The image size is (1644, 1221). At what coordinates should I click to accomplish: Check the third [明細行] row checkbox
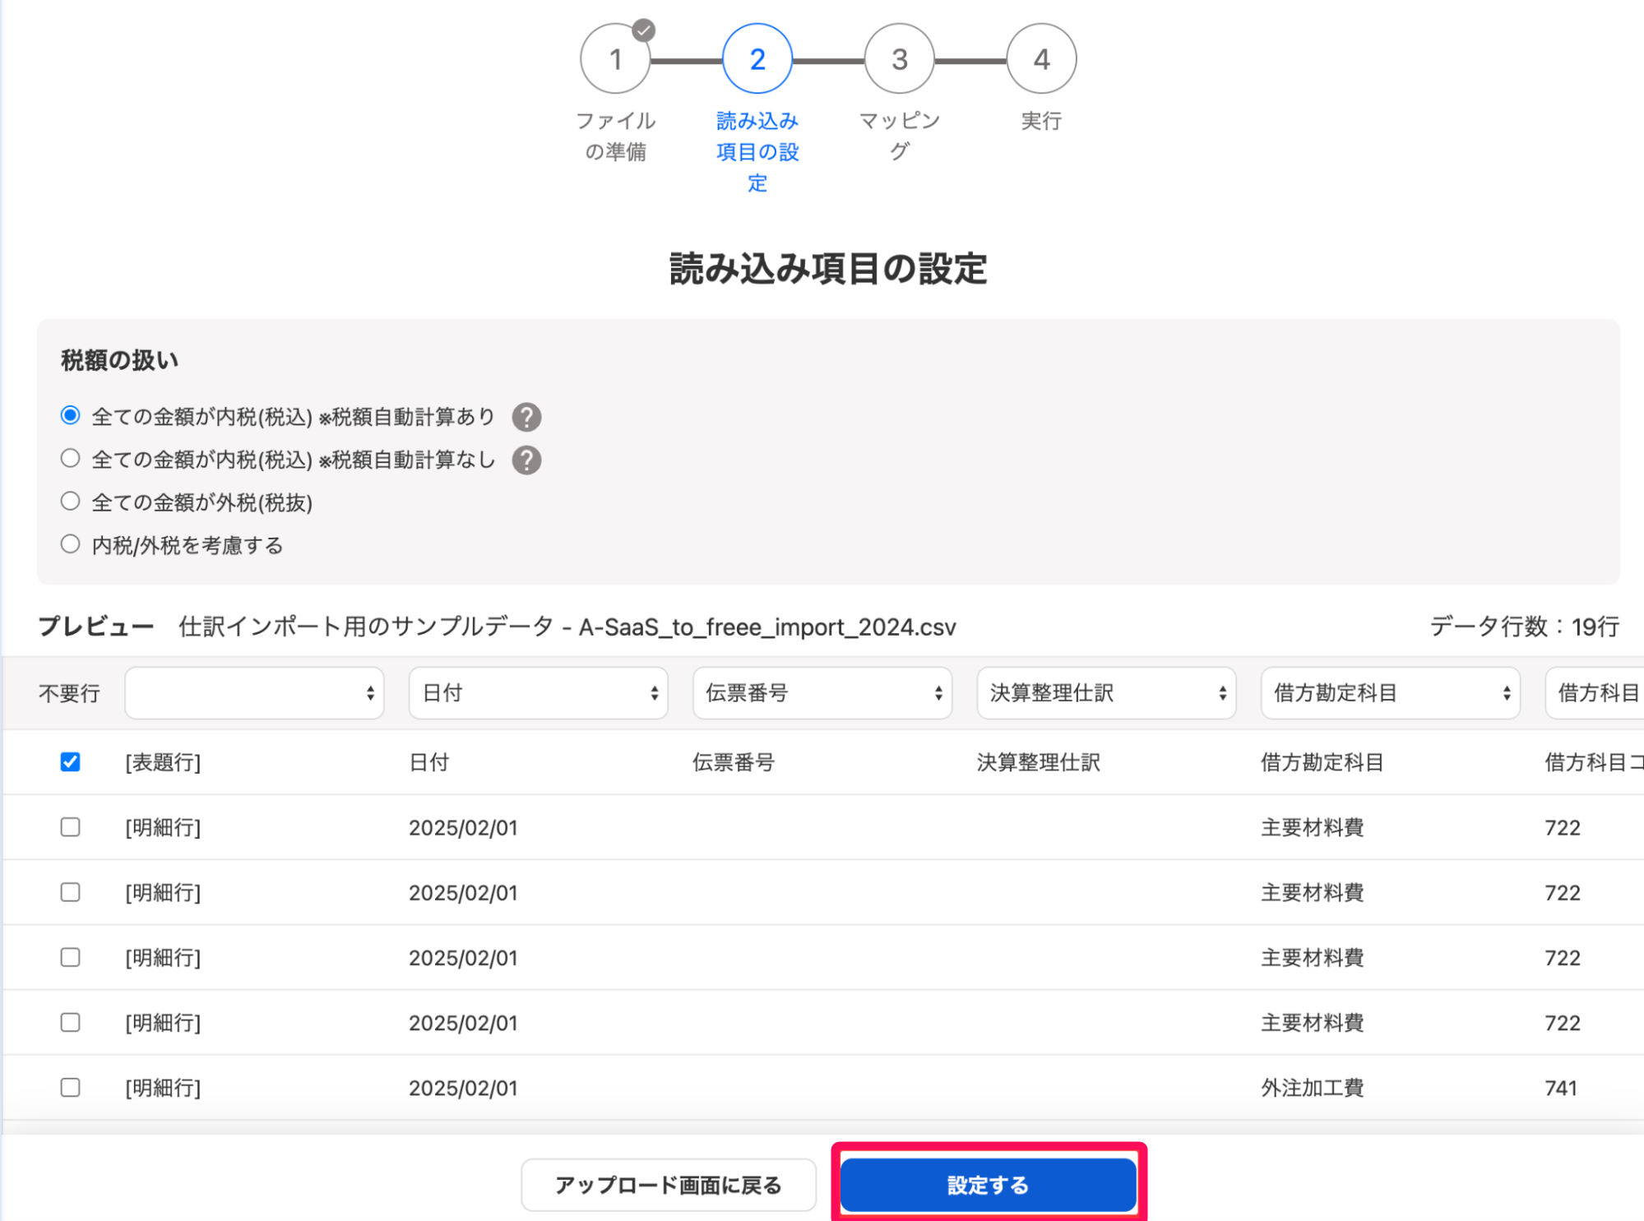point(71,956)
